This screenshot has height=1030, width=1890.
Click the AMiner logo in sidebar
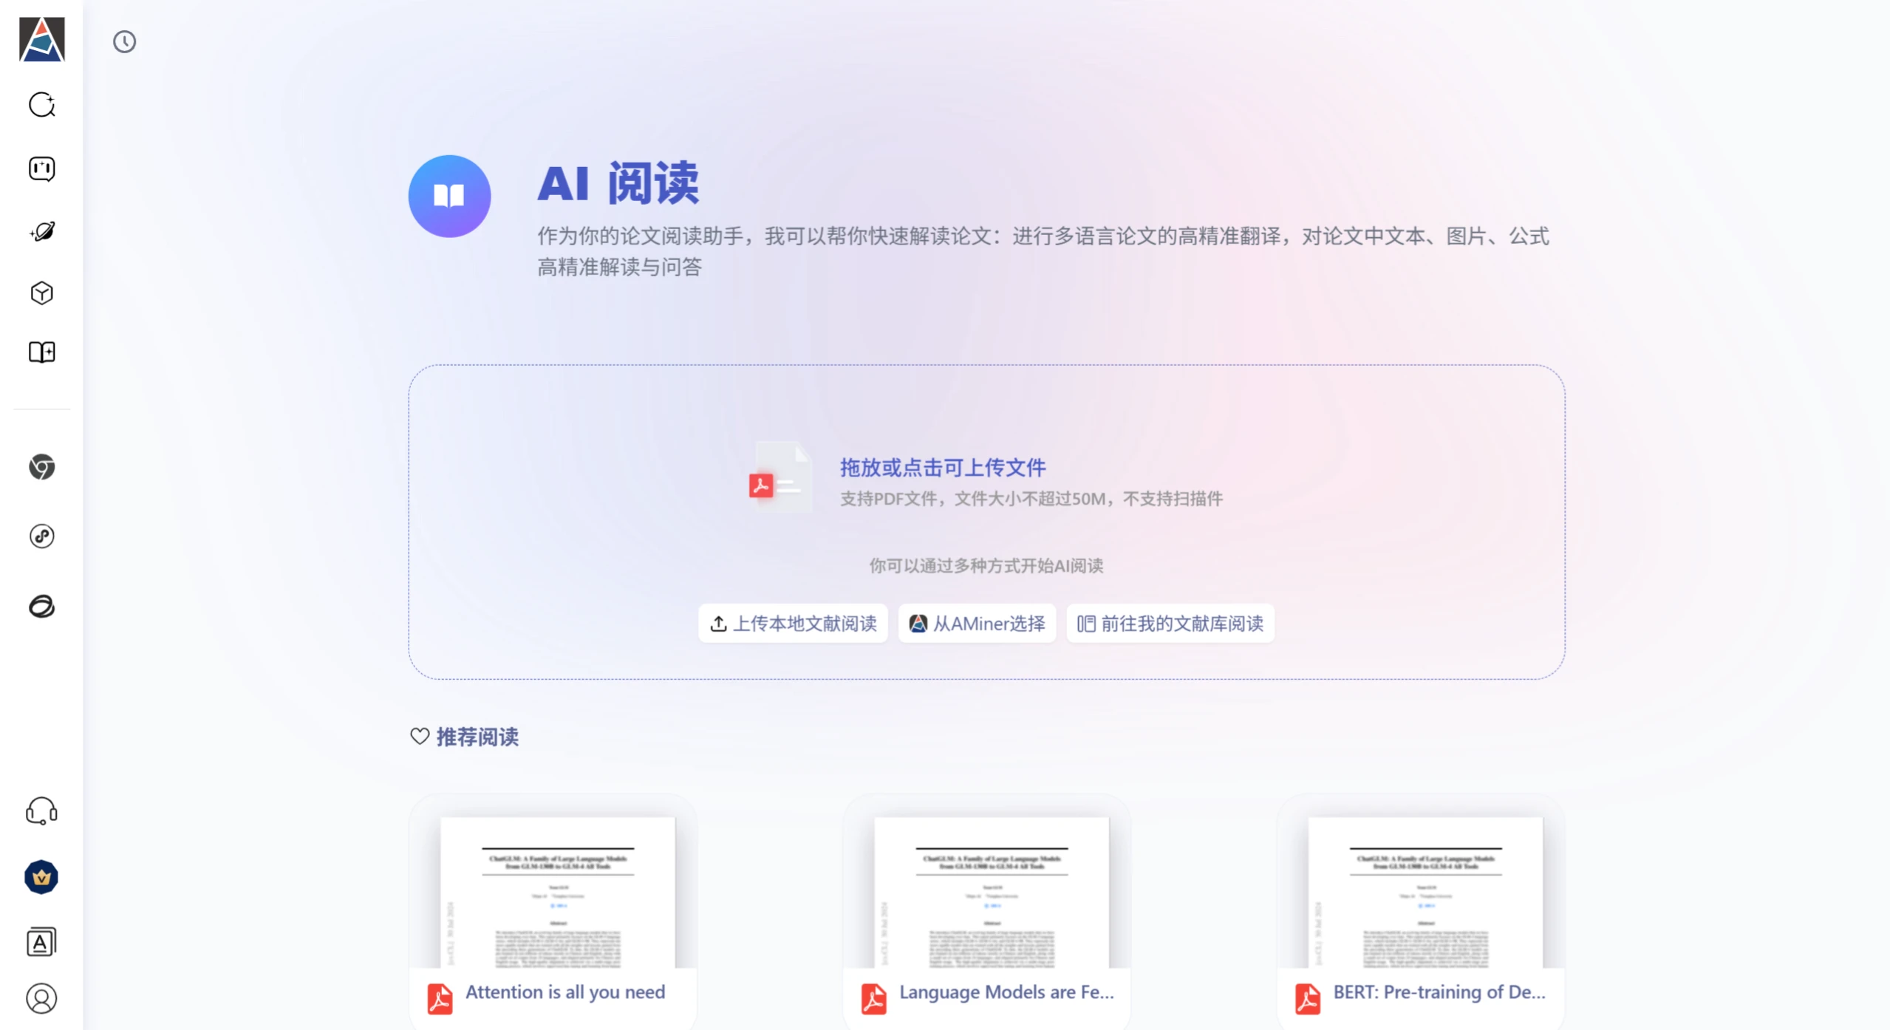pyautogui.click(x=41, y=39)
